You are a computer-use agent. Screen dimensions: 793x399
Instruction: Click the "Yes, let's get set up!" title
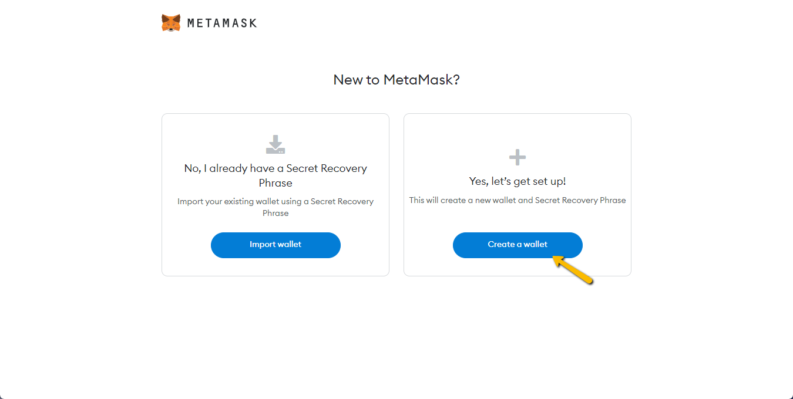[518, 181]
